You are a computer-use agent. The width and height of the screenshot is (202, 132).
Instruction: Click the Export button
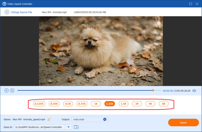coord(183,123)
